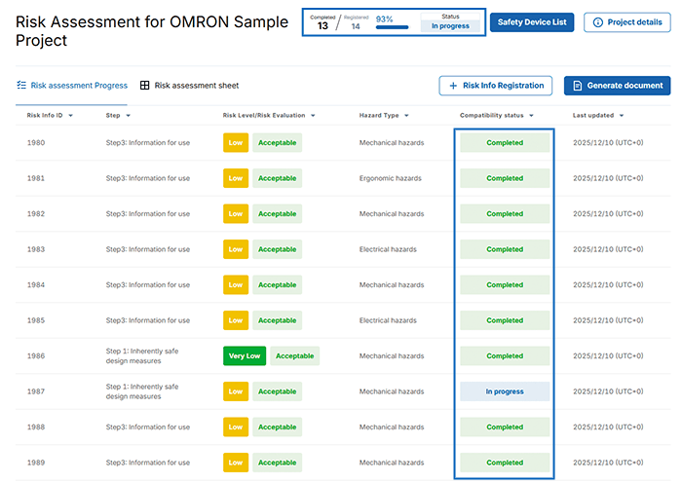Select Risk Info ID 1984
The height and width of the screenshot is (482, 682).
[36, 285]
